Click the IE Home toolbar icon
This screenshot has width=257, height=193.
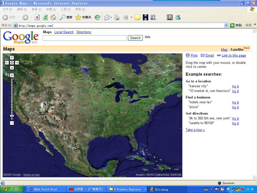pos(53,17)
